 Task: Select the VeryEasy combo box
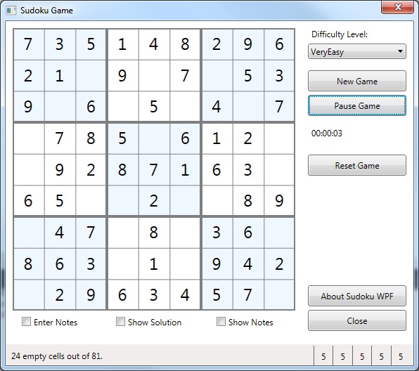point(357,51)
